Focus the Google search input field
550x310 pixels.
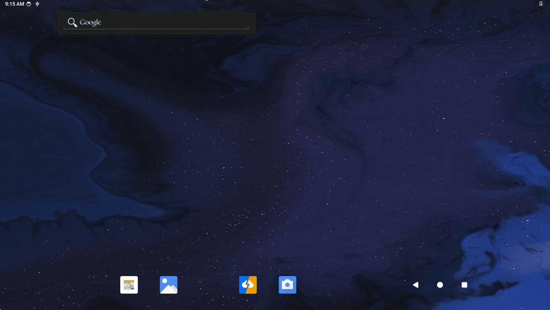(x=166, y=22)
